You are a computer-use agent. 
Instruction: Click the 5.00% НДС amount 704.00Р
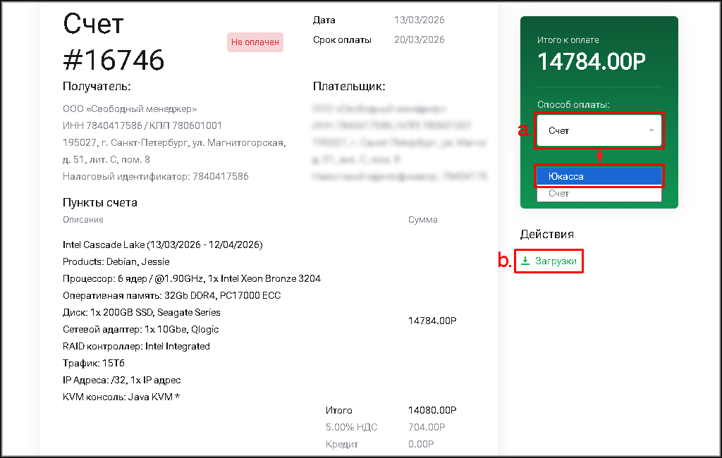pyautogui.click(x=426, y=427)
